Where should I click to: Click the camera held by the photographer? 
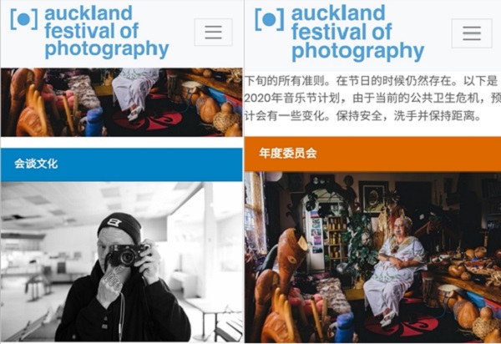(x=128, y=255)
